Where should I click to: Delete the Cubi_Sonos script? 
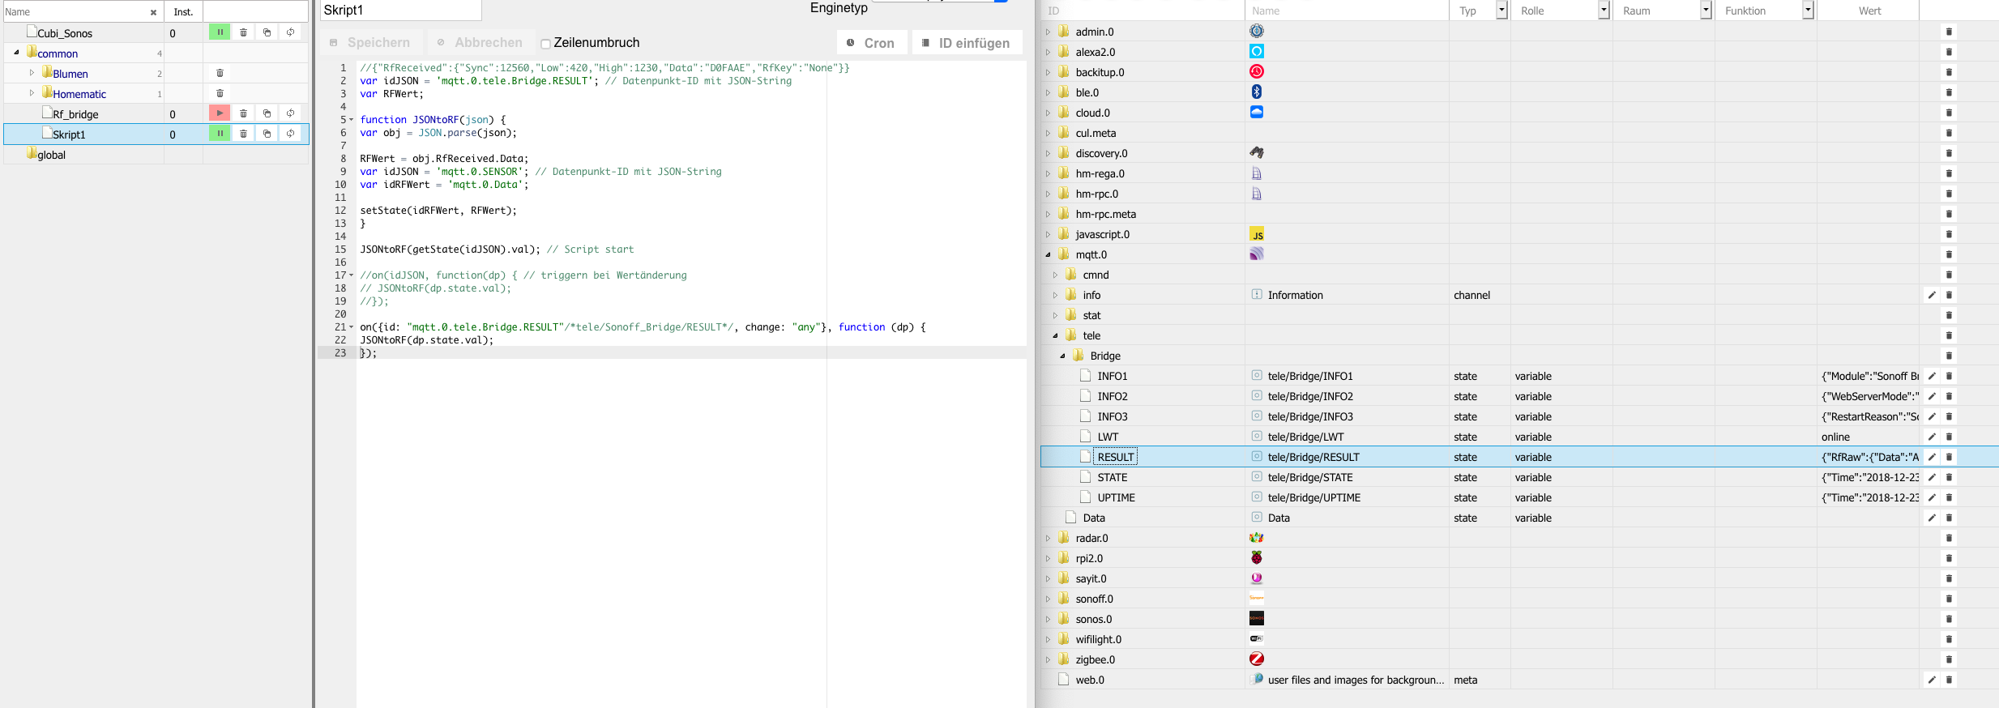(x=243, y=32)
